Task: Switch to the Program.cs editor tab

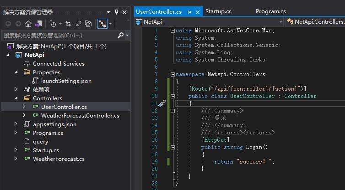Action: tap(271, 11)
